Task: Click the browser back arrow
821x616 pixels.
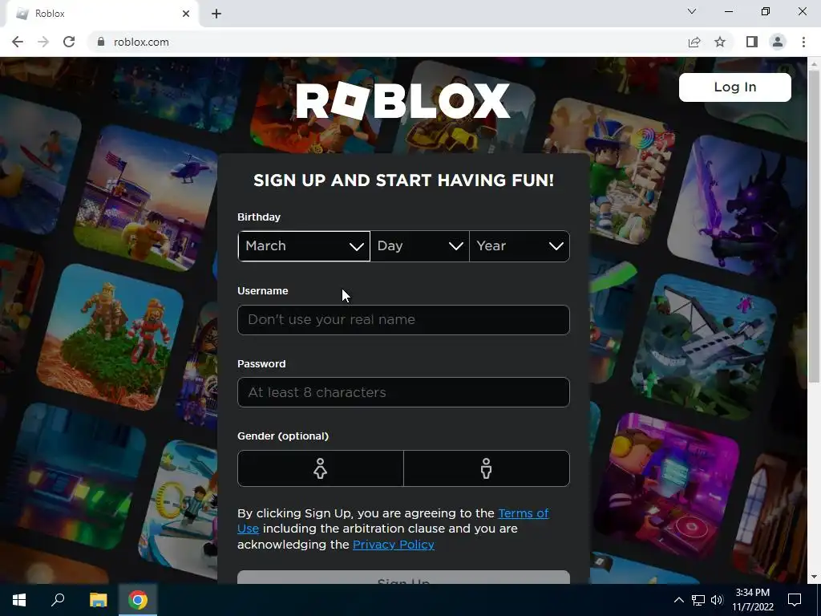Action: click(x=18, y=42)
